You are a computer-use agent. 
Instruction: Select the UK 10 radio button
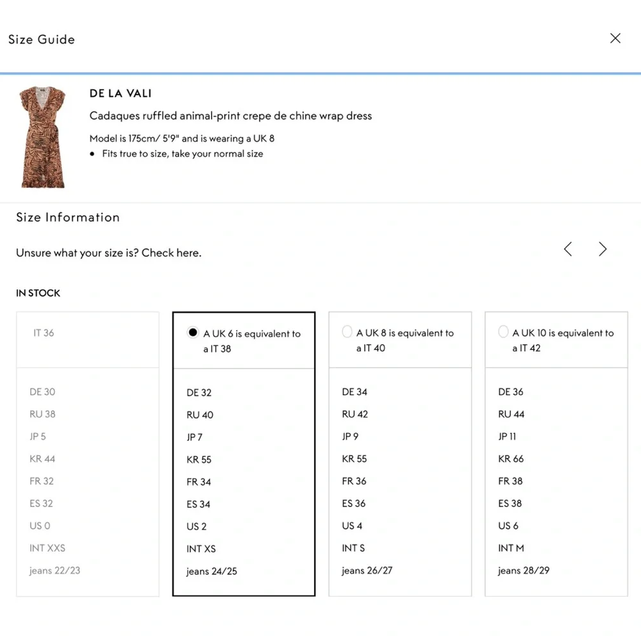[x=503, y=331]
